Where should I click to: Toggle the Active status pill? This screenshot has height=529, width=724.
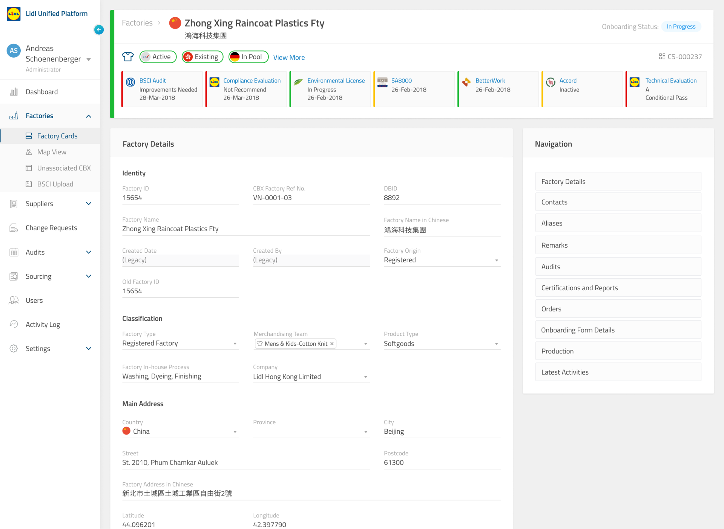158,57
